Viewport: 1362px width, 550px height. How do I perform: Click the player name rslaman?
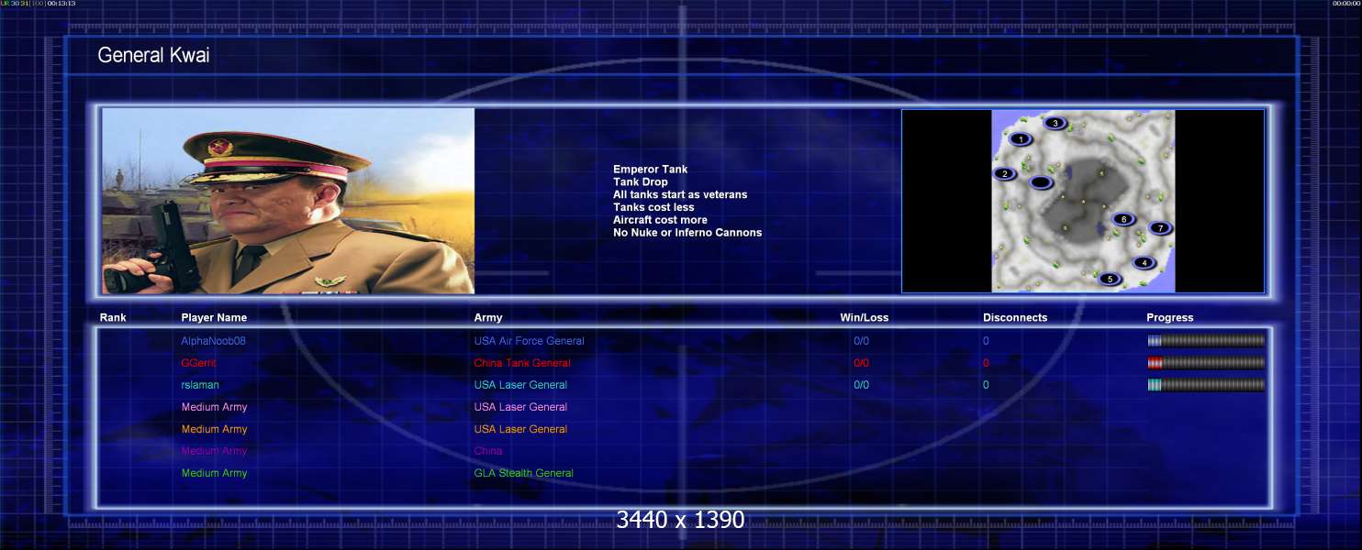200,385
